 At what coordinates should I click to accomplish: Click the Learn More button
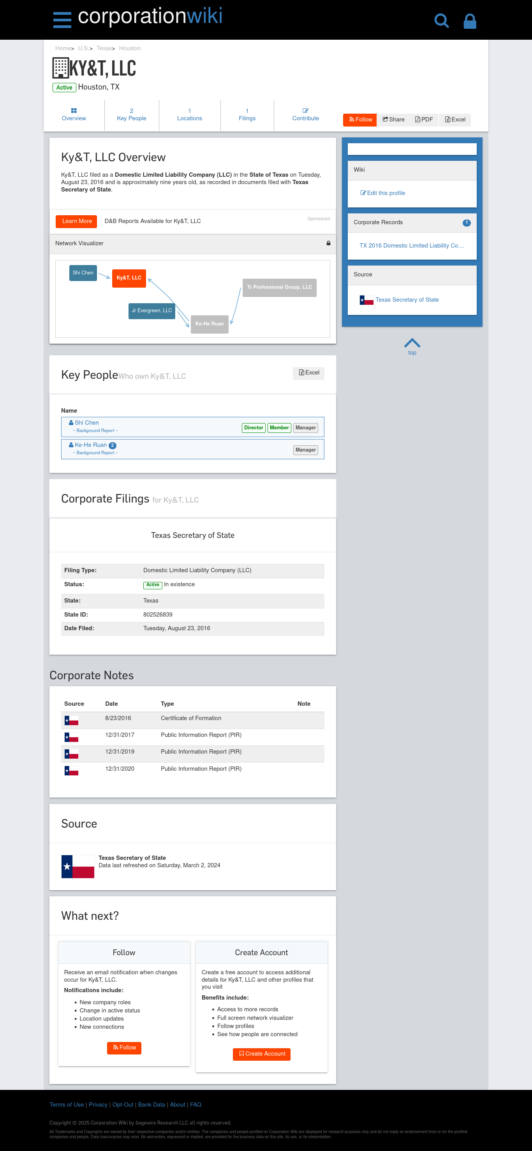[76, 221]
